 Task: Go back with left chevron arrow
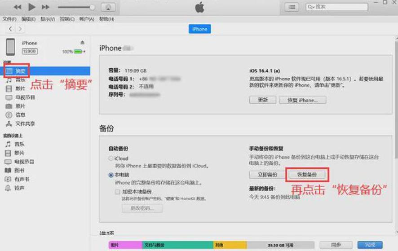(x=10, y=29)
